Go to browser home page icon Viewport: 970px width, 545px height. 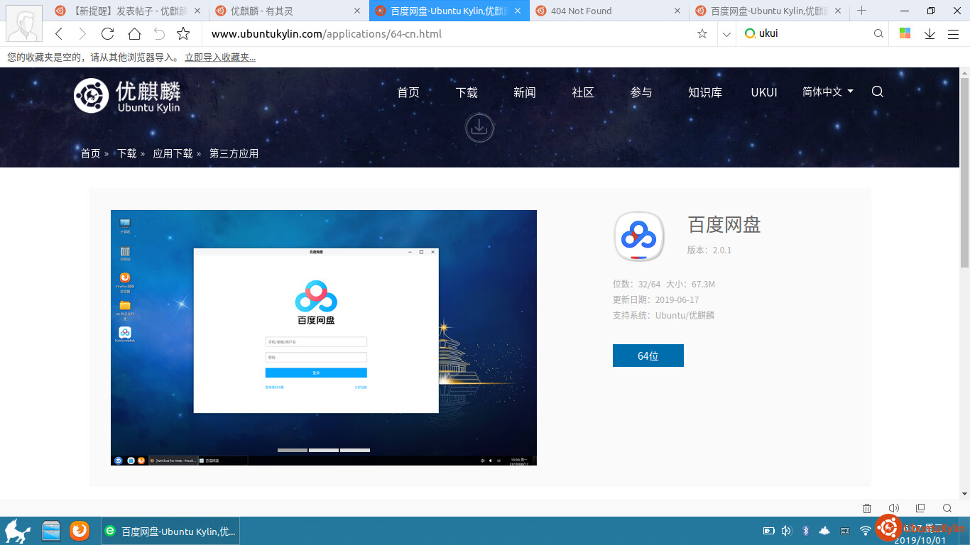[x=134, y=33]
